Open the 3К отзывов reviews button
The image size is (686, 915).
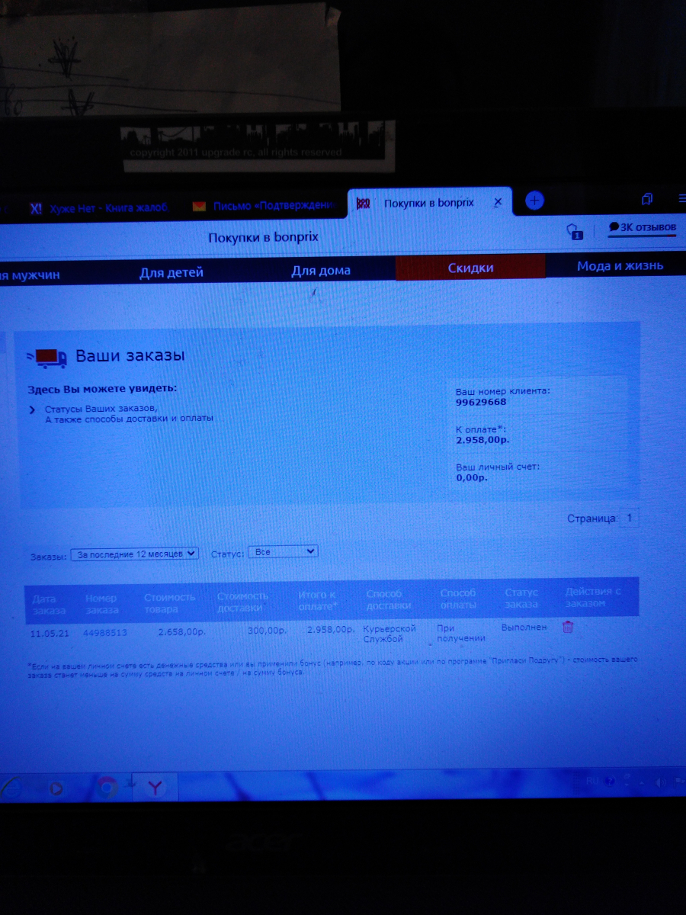pos(642,227)
